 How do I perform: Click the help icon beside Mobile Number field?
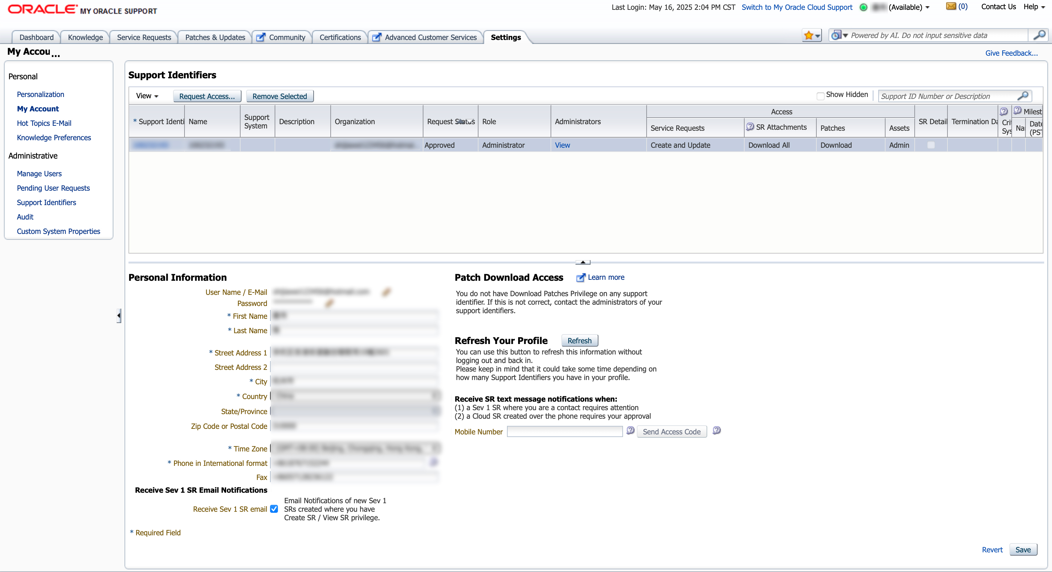[630, 431]
